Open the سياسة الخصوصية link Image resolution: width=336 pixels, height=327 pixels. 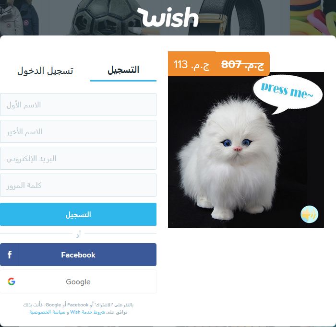(47, 312)
